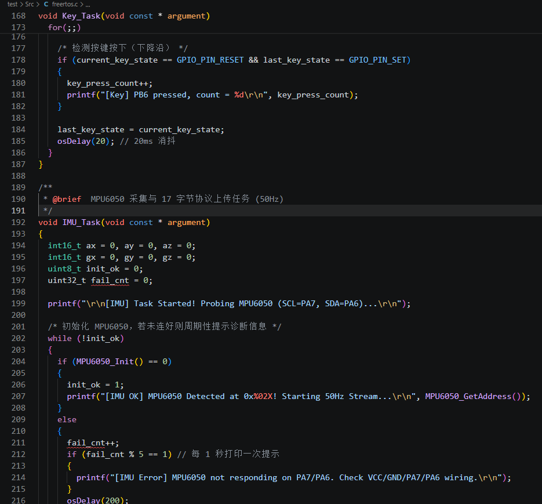This screenshot has height=504, width=542.
Task: Expand the breadcrumb ellipsis after freertos.c
Action: click(88, 5)
